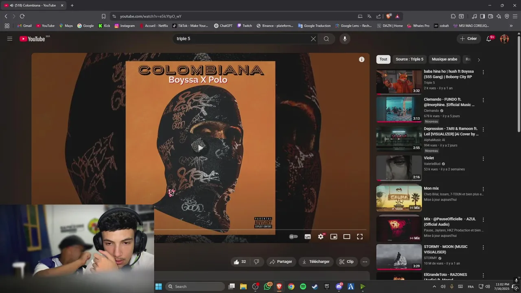The image size is (521, 293).
Task: Start voice search with the microphone icon
Action: coord(345,39)
